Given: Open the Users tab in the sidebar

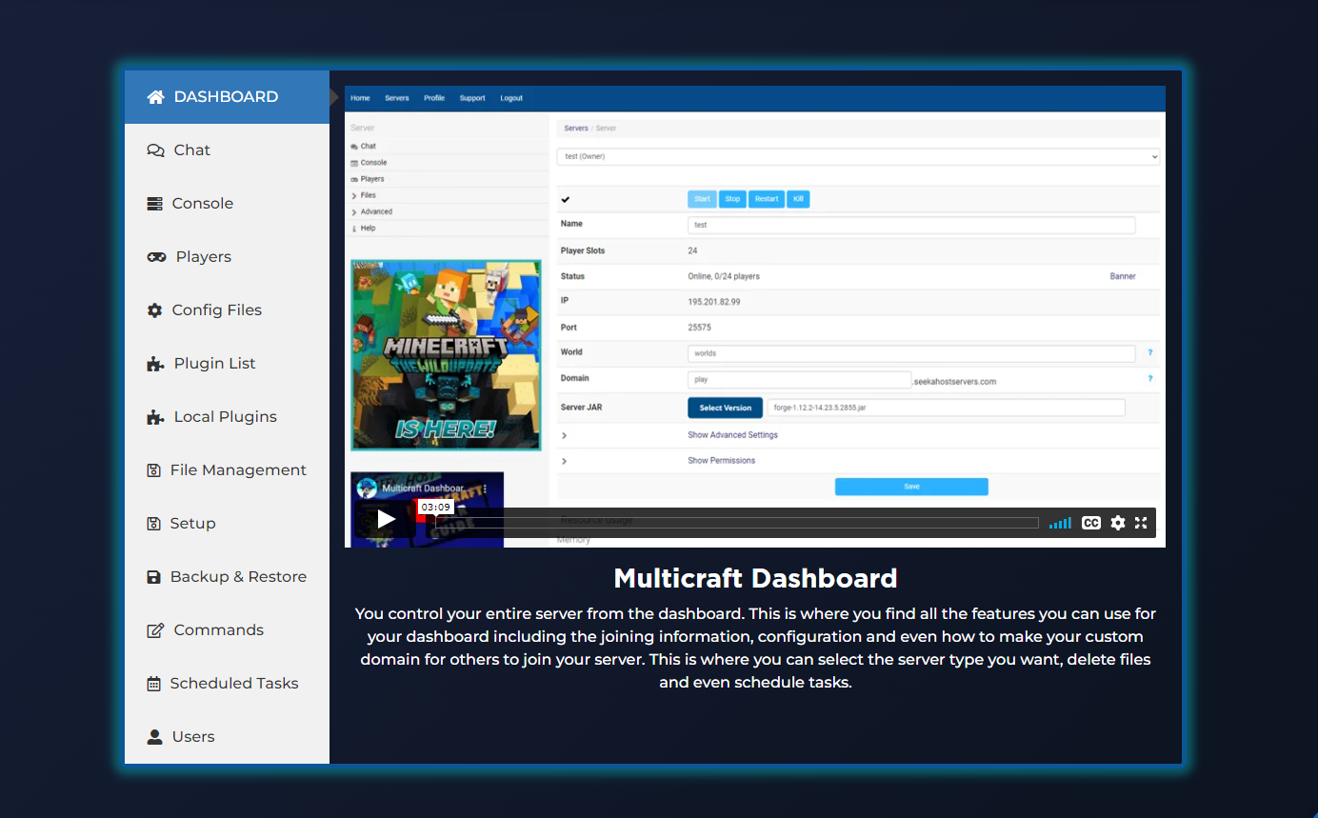Looking at the screenshot, I should [x=192, y=737].
